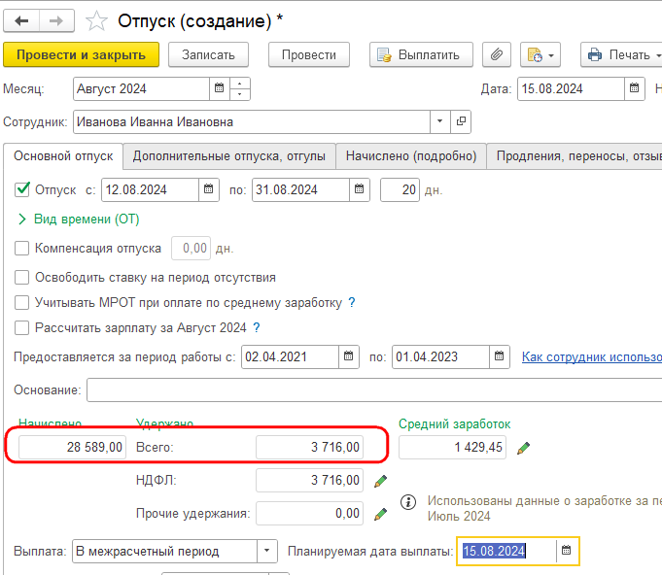The image size is (662, 575).
Task: Open the Дополнительные отпуска, отгулы tab
Action: click(x=229, y=156)
